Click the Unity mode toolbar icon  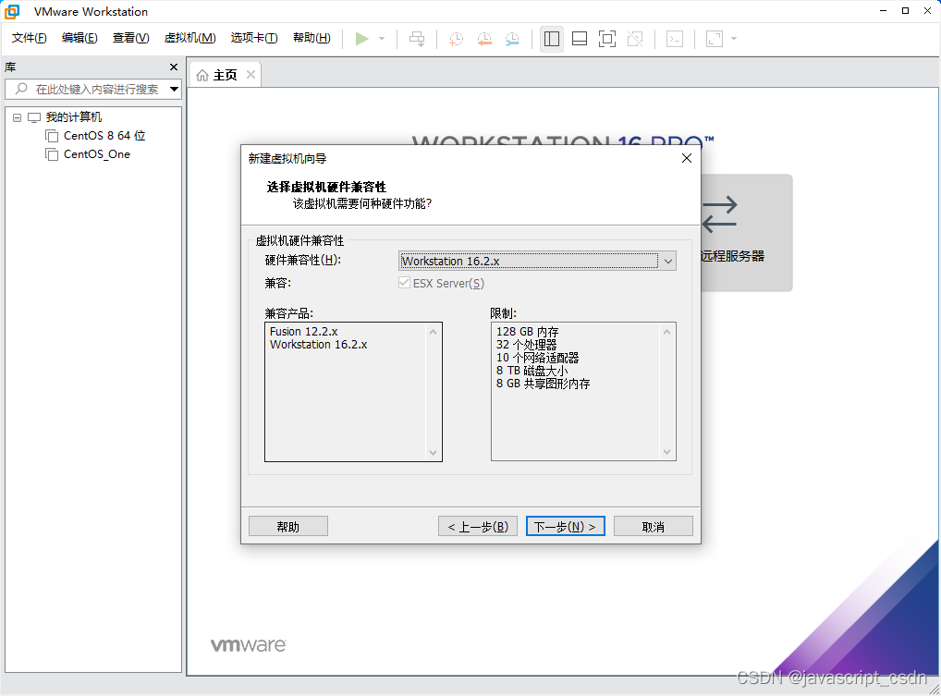click(635, 39)
